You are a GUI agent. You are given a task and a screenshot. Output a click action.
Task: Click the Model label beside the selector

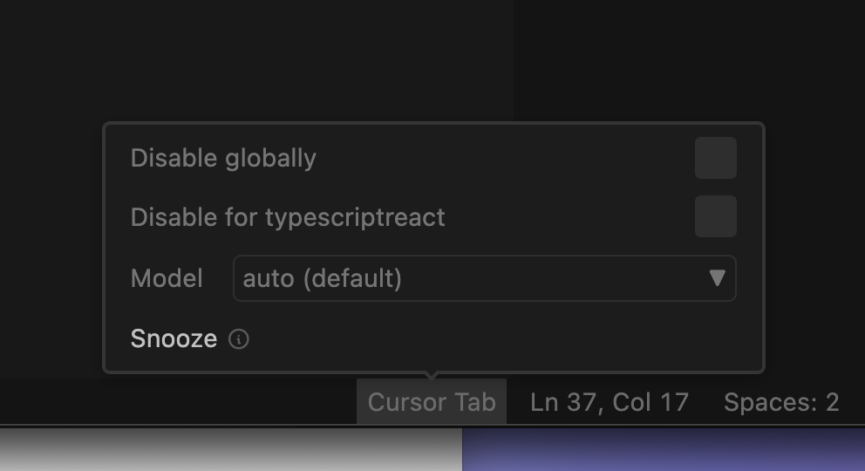167,278
